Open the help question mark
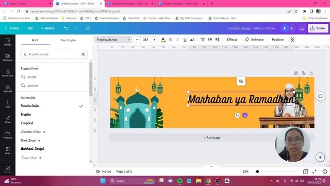 coord(325,172)
